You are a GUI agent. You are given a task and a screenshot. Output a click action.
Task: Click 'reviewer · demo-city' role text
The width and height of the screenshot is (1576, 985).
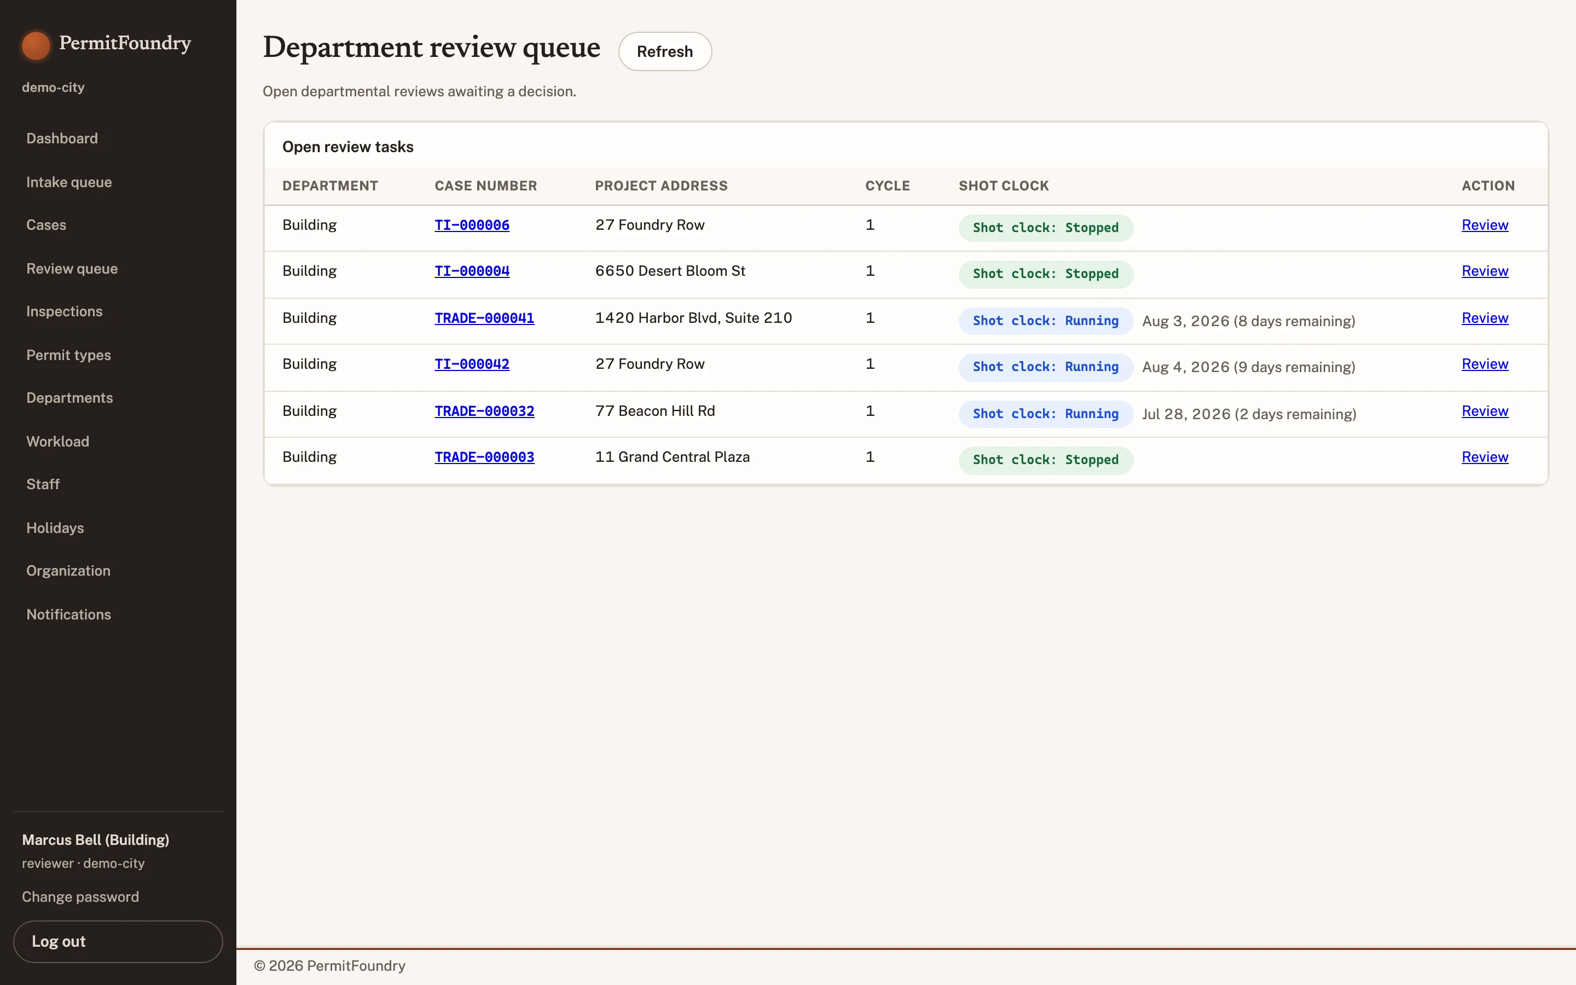[83, 864]
